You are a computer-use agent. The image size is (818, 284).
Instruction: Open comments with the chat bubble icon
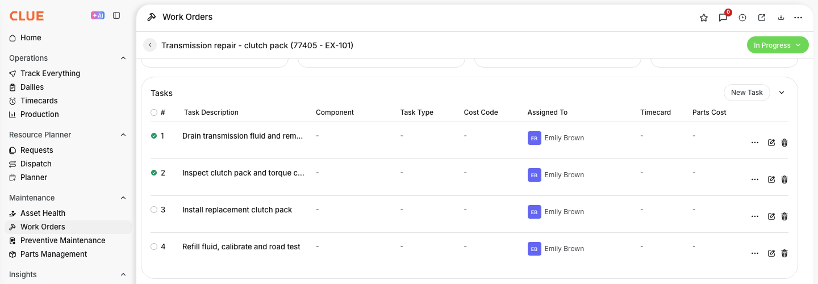click(723, 18)
